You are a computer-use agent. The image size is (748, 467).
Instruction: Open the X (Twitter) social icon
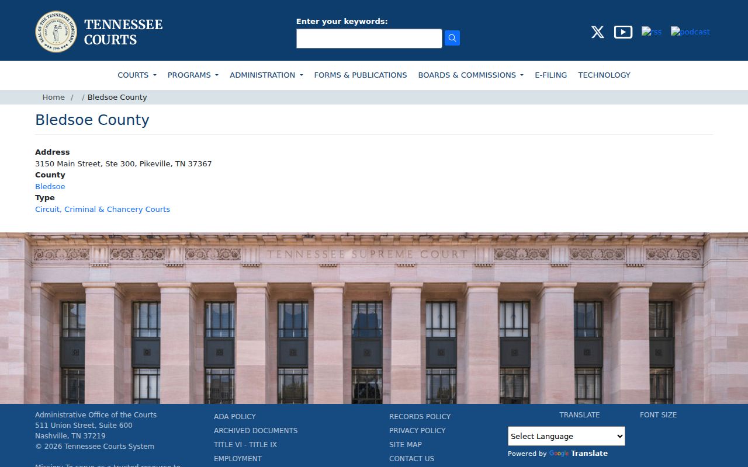pos(597,32)
